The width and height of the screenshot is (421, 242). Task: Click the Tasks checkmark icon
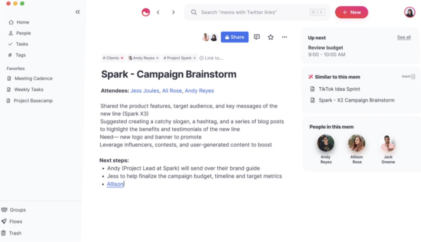(10, 44)
